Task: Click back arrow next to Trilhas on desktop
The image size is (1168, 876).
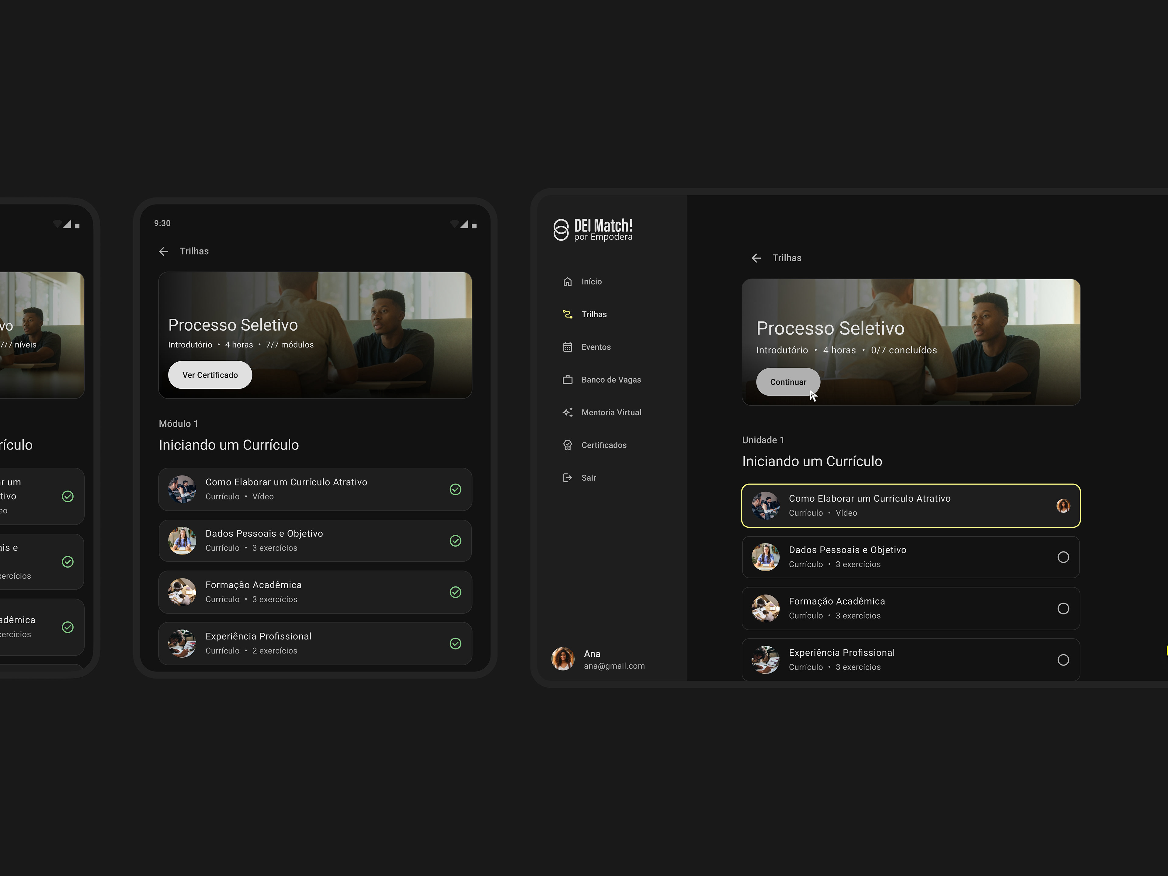Action: [756, 258]
